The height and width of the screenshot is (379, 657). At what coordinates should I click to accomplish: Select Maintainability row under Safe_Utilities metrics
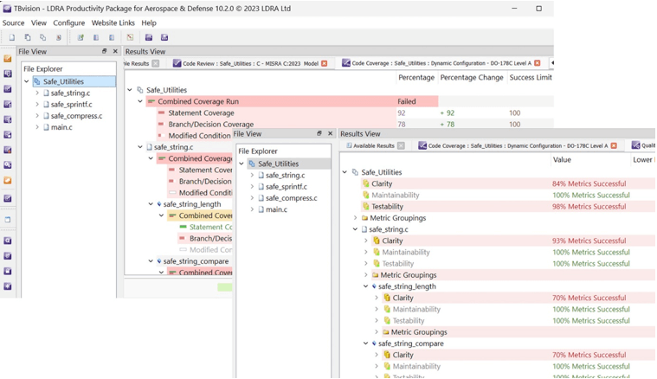coord(395,196)
